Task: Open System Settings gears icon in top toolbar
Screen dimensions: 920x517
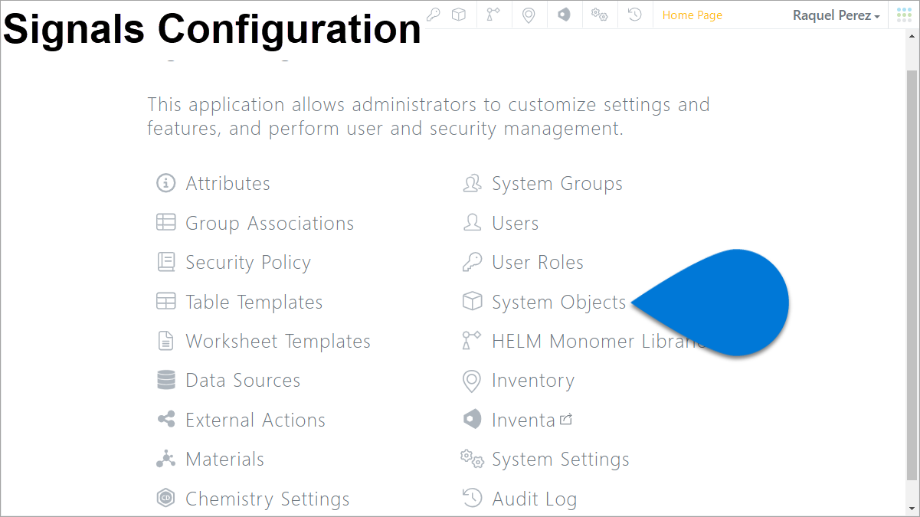Action: (x=599, y=15)
